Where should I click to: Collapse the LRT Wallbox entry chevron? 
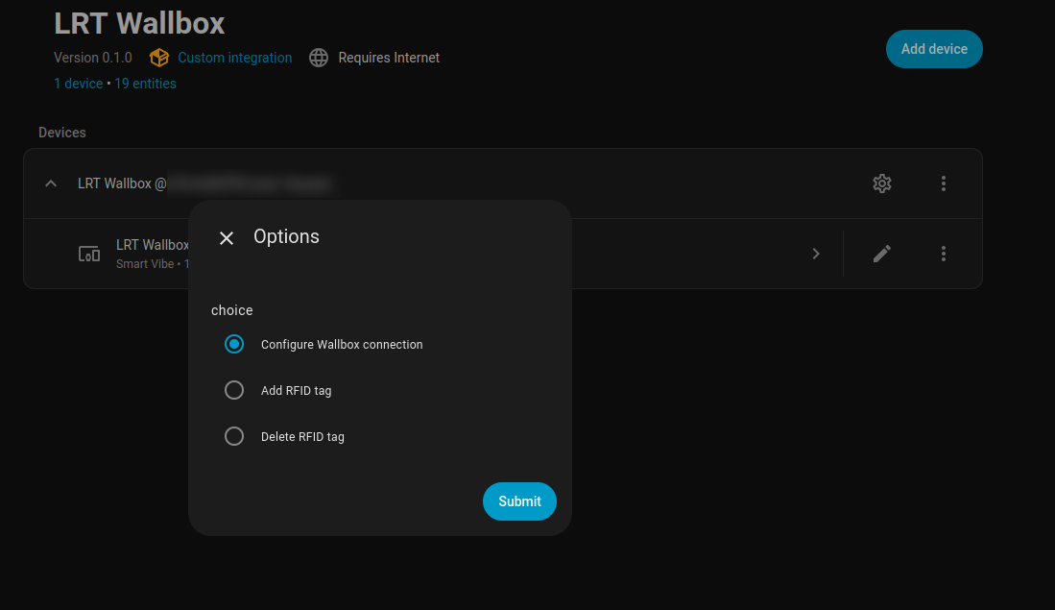51,183
